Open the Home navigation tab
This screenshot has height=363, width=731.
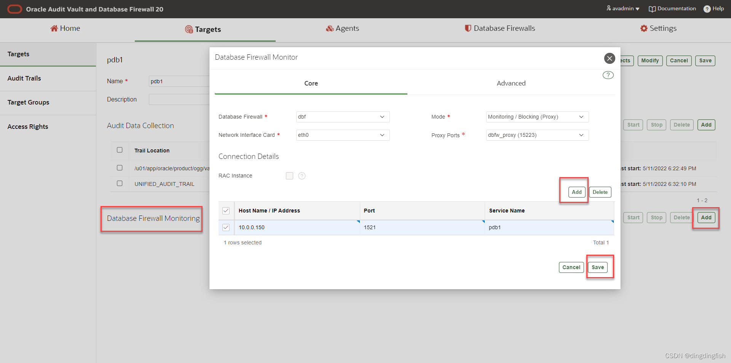(x=65, y=29)
